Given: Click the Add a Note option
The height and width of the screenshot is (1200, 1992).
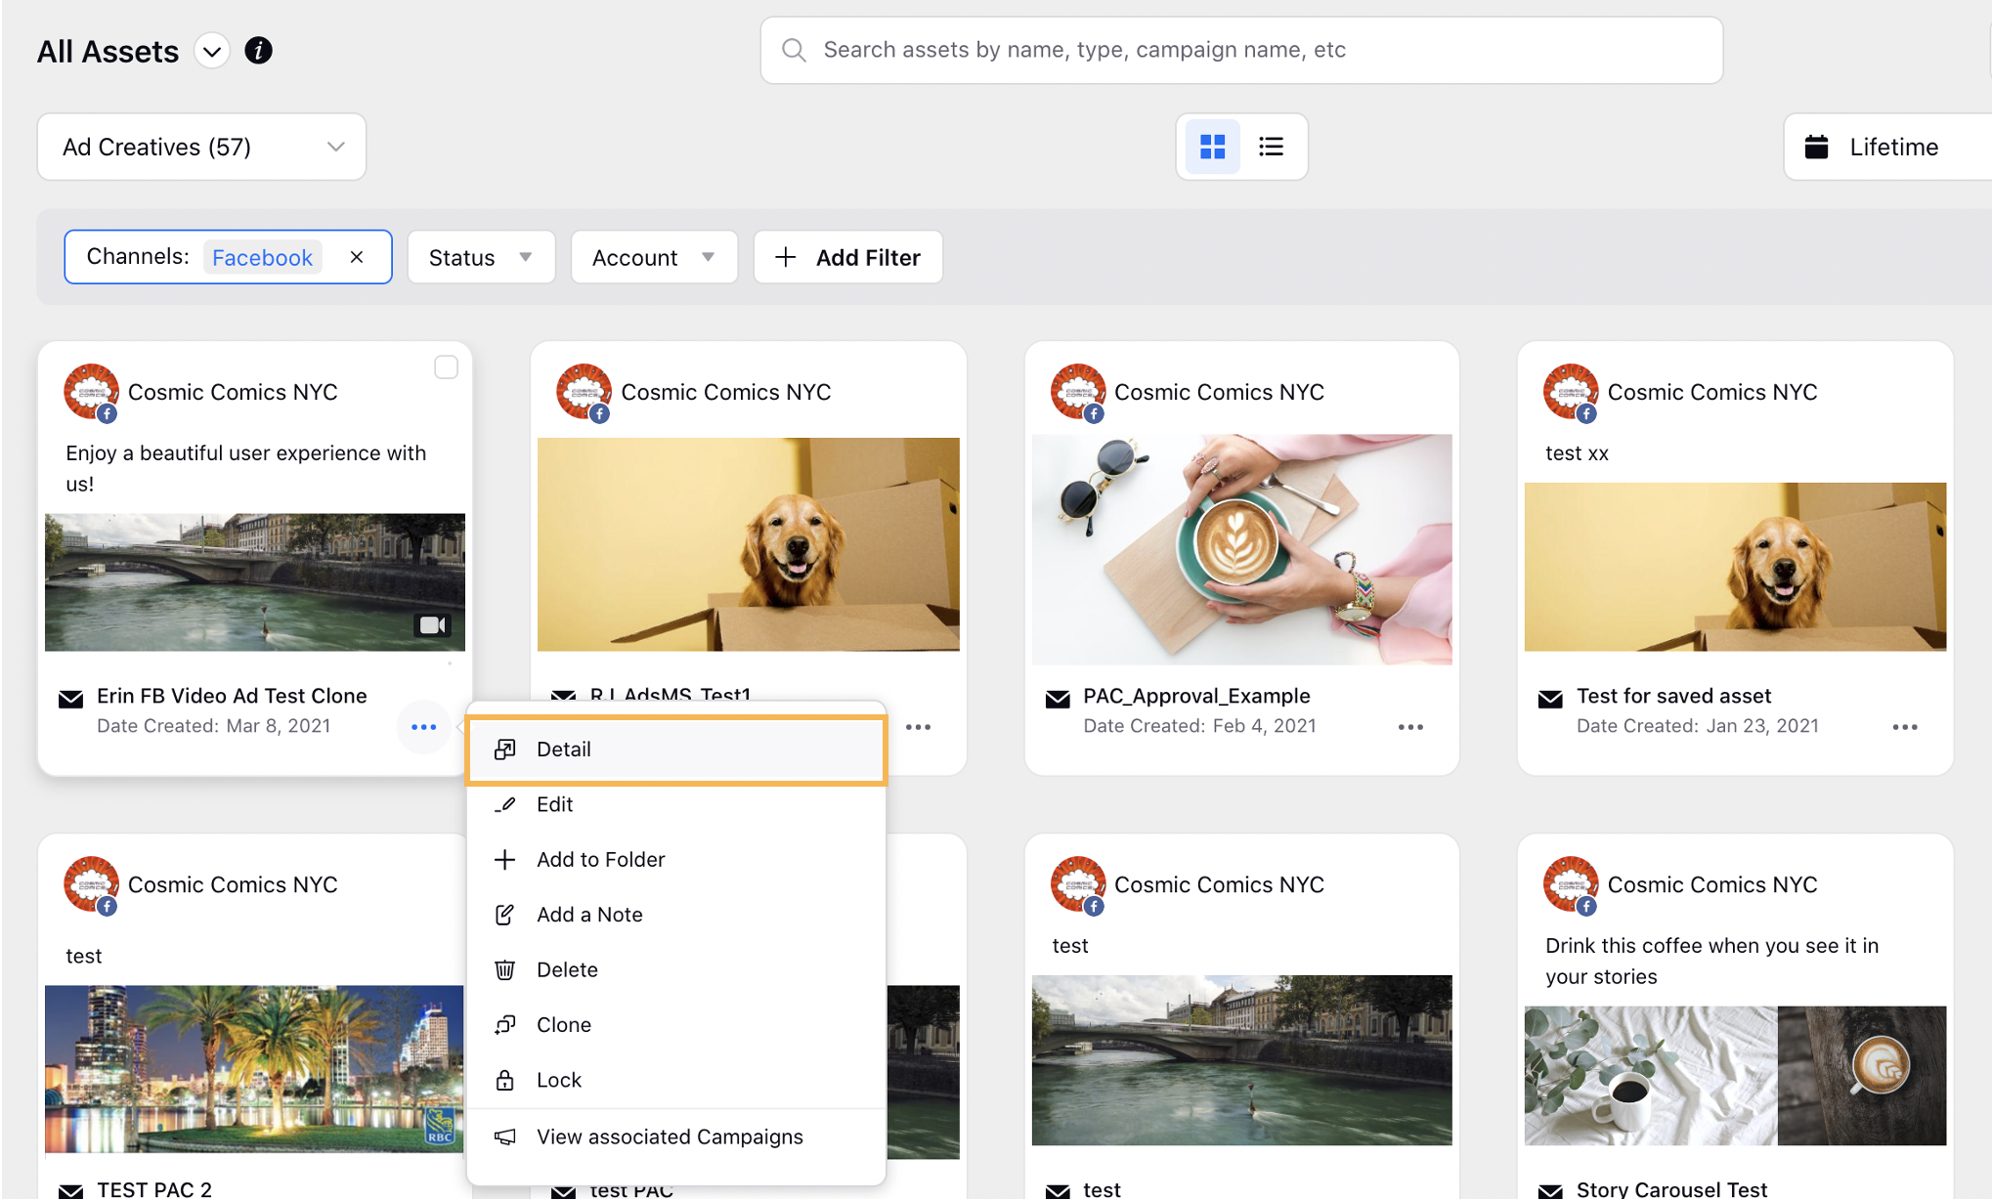Looking at the screenshot, I should pos(587,915).
